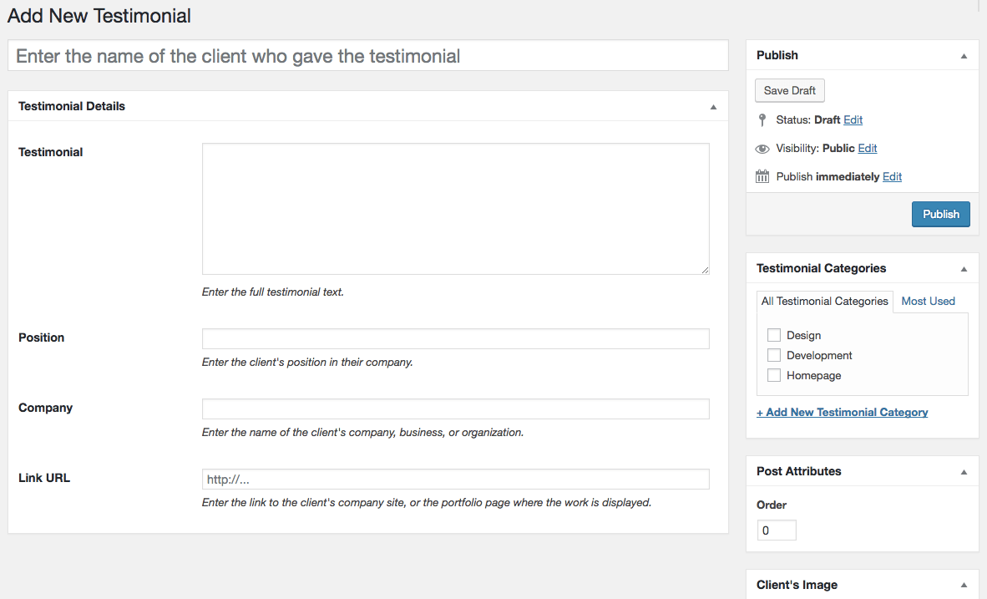
Task: Click the publish calendar icon
Action: coord(762,176)
